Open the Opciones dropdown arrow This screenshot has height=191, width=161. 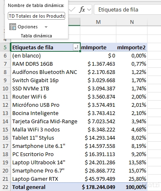click(x=46, y=27)
